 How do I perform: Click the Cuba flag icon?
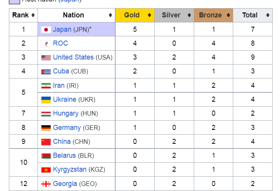point(46,72)
